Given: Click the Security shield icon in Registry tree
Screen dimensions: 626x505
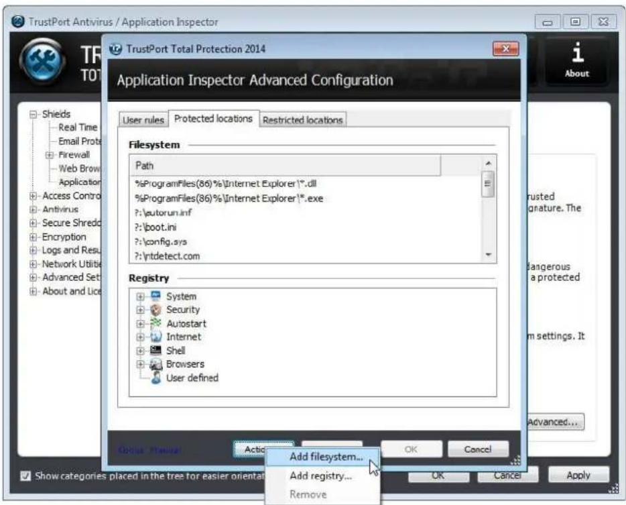Looking at the screenshot, I should 155,310.
